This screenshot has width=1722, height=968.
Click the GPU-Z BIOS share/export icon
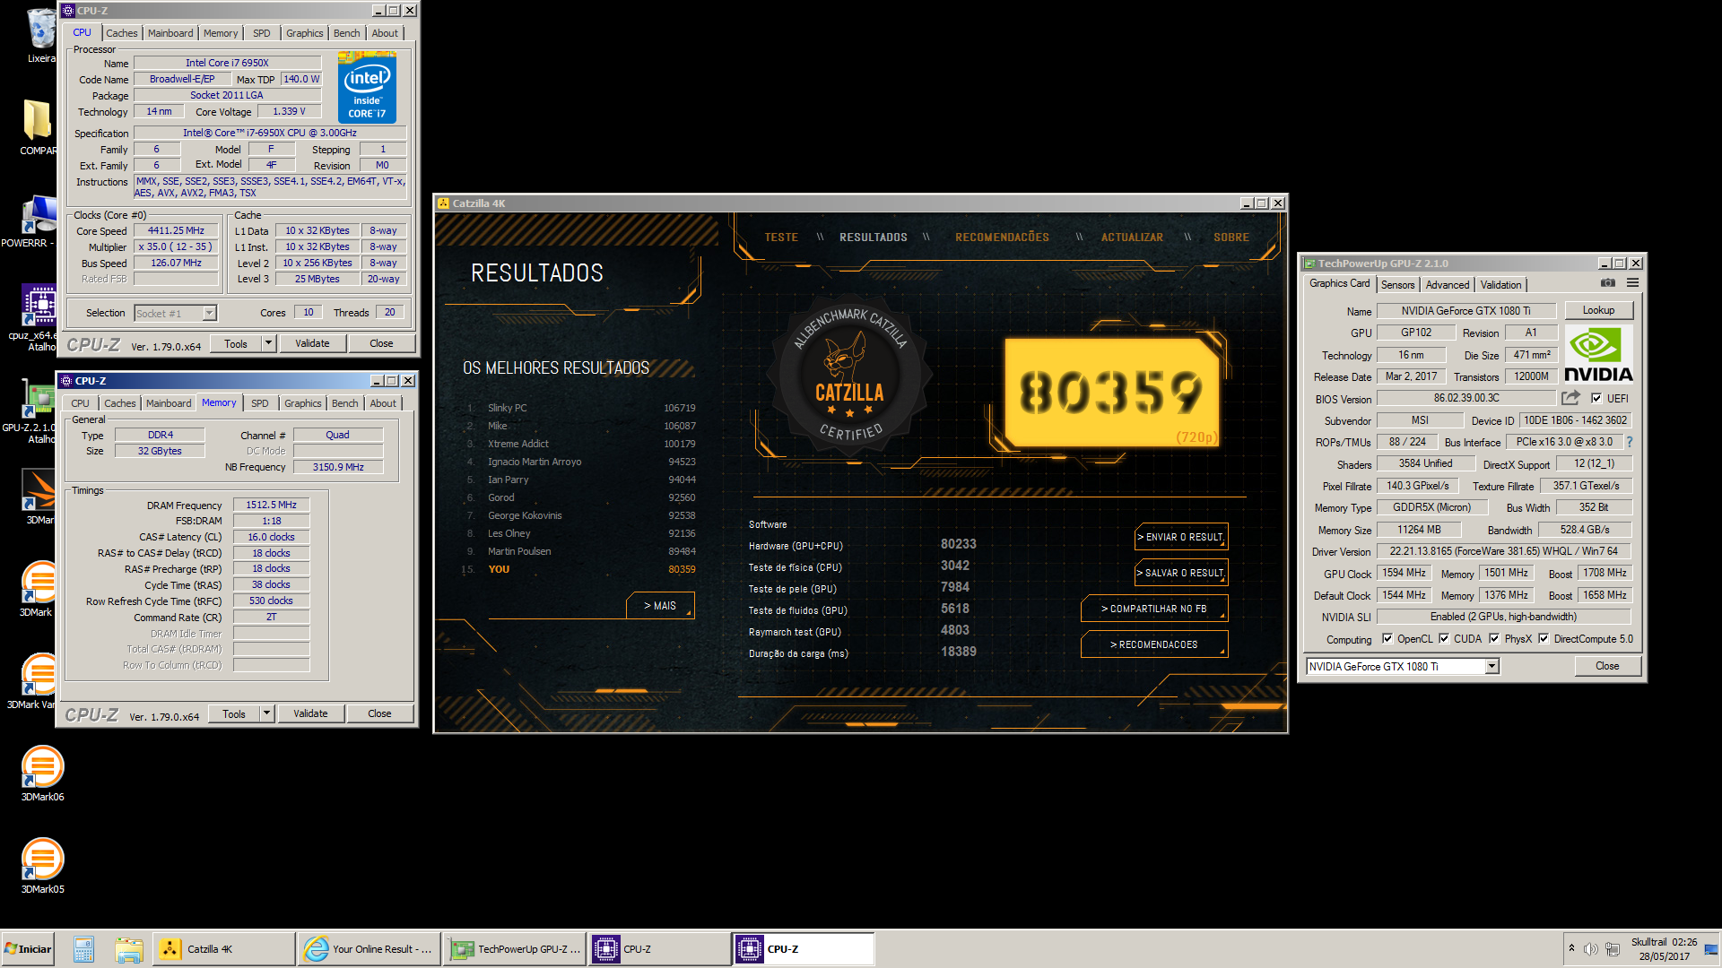[1570, 398]
